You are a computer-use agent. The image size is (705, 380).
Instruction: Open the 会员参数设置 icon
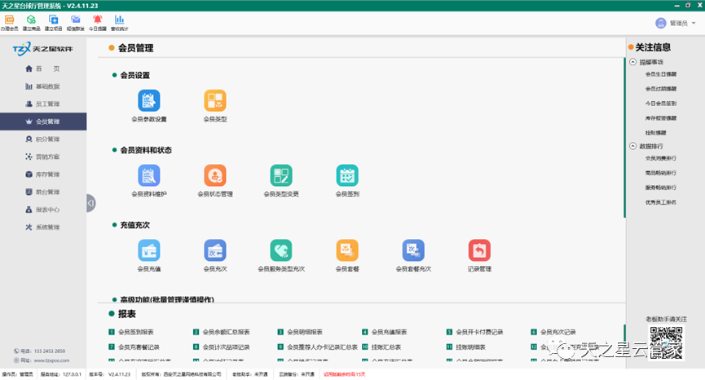click(x=149, y=101)
